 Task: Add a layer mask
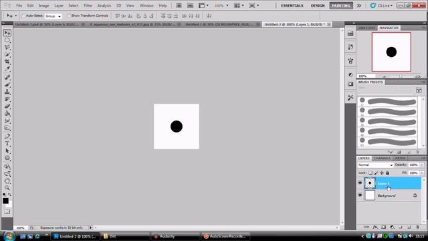coord(383,227)
